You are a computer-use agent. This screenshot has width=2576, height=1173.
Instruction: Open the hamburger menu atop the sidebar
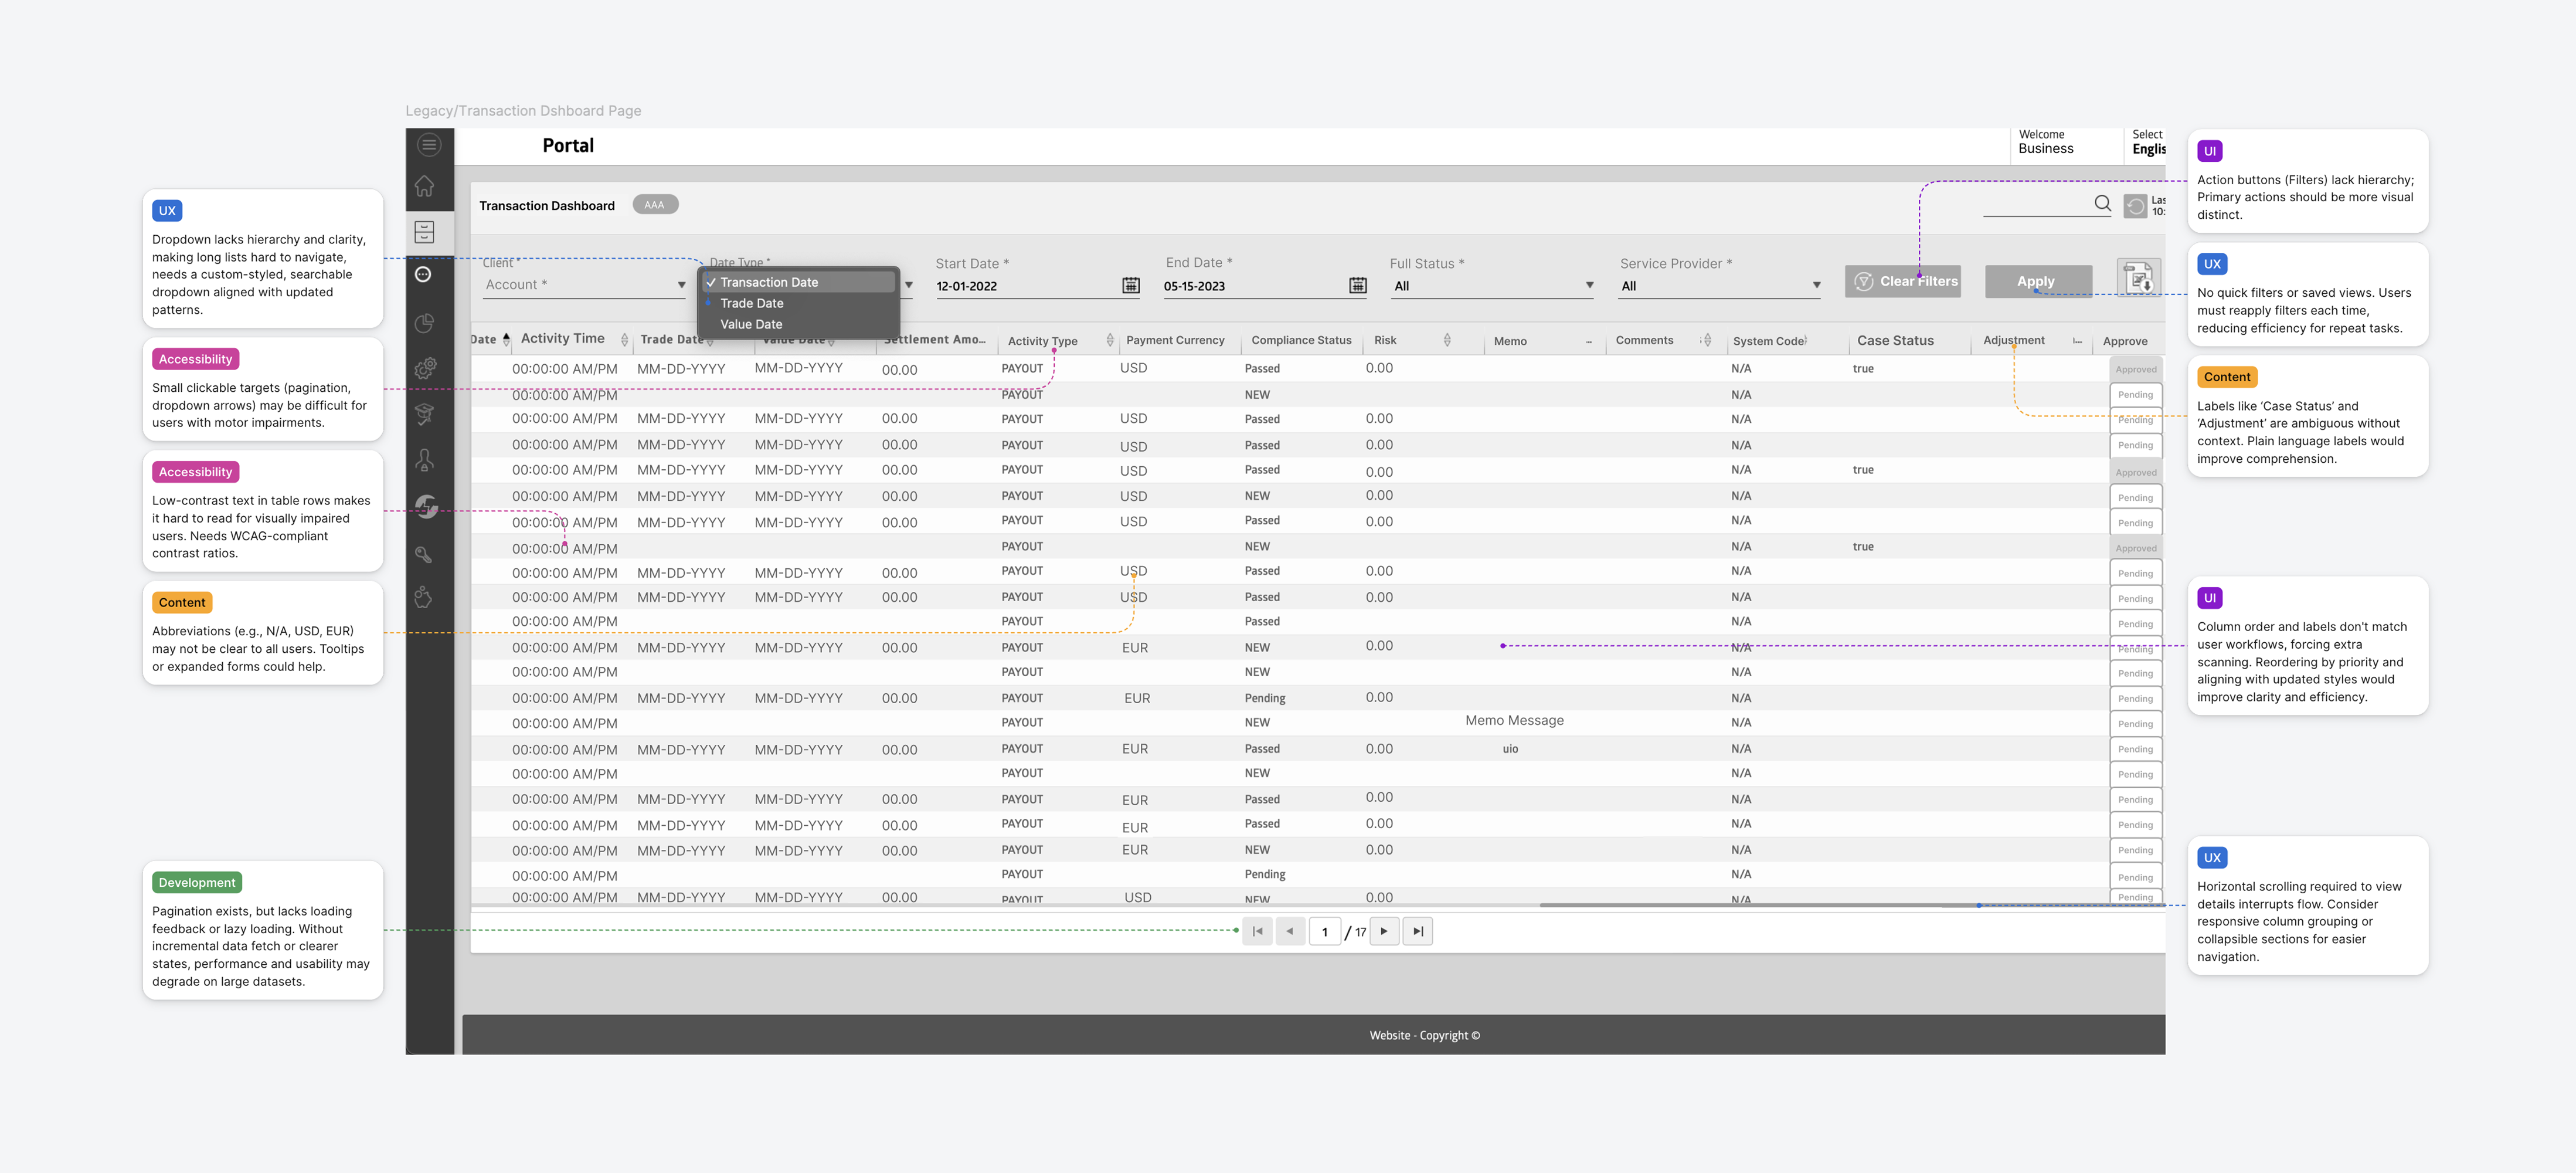click(x=429, y=145)
